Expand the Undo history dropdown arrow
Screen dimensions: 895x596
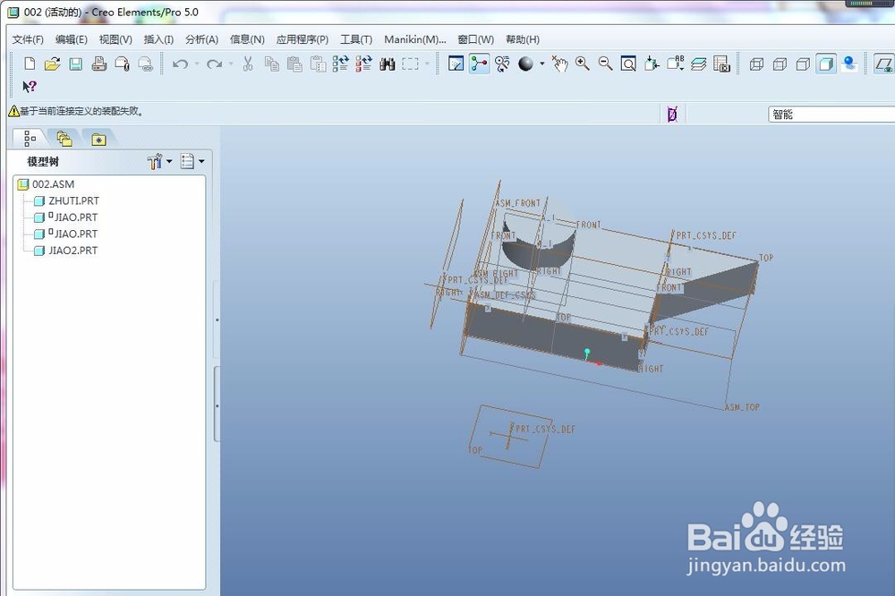(x=197, y=64)
